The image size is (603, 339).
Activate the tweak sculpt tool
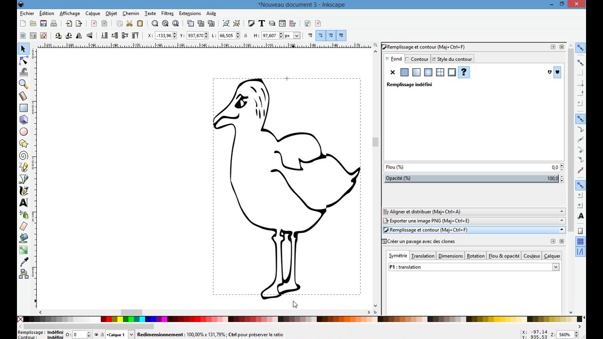click(x=23, y=72)
